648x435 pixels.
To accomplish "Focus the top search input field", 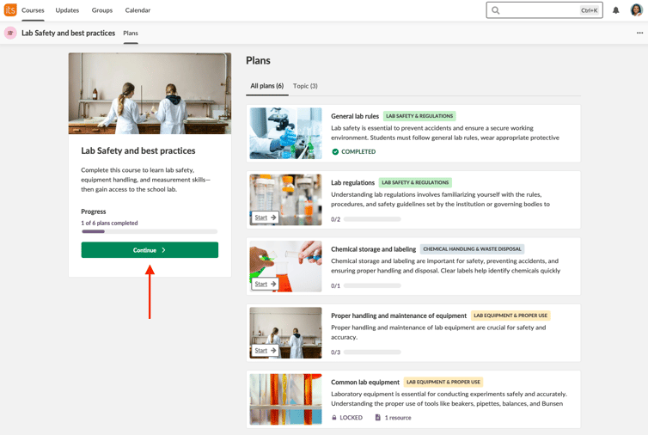I will pyautogui.click(x=544, y=10).
